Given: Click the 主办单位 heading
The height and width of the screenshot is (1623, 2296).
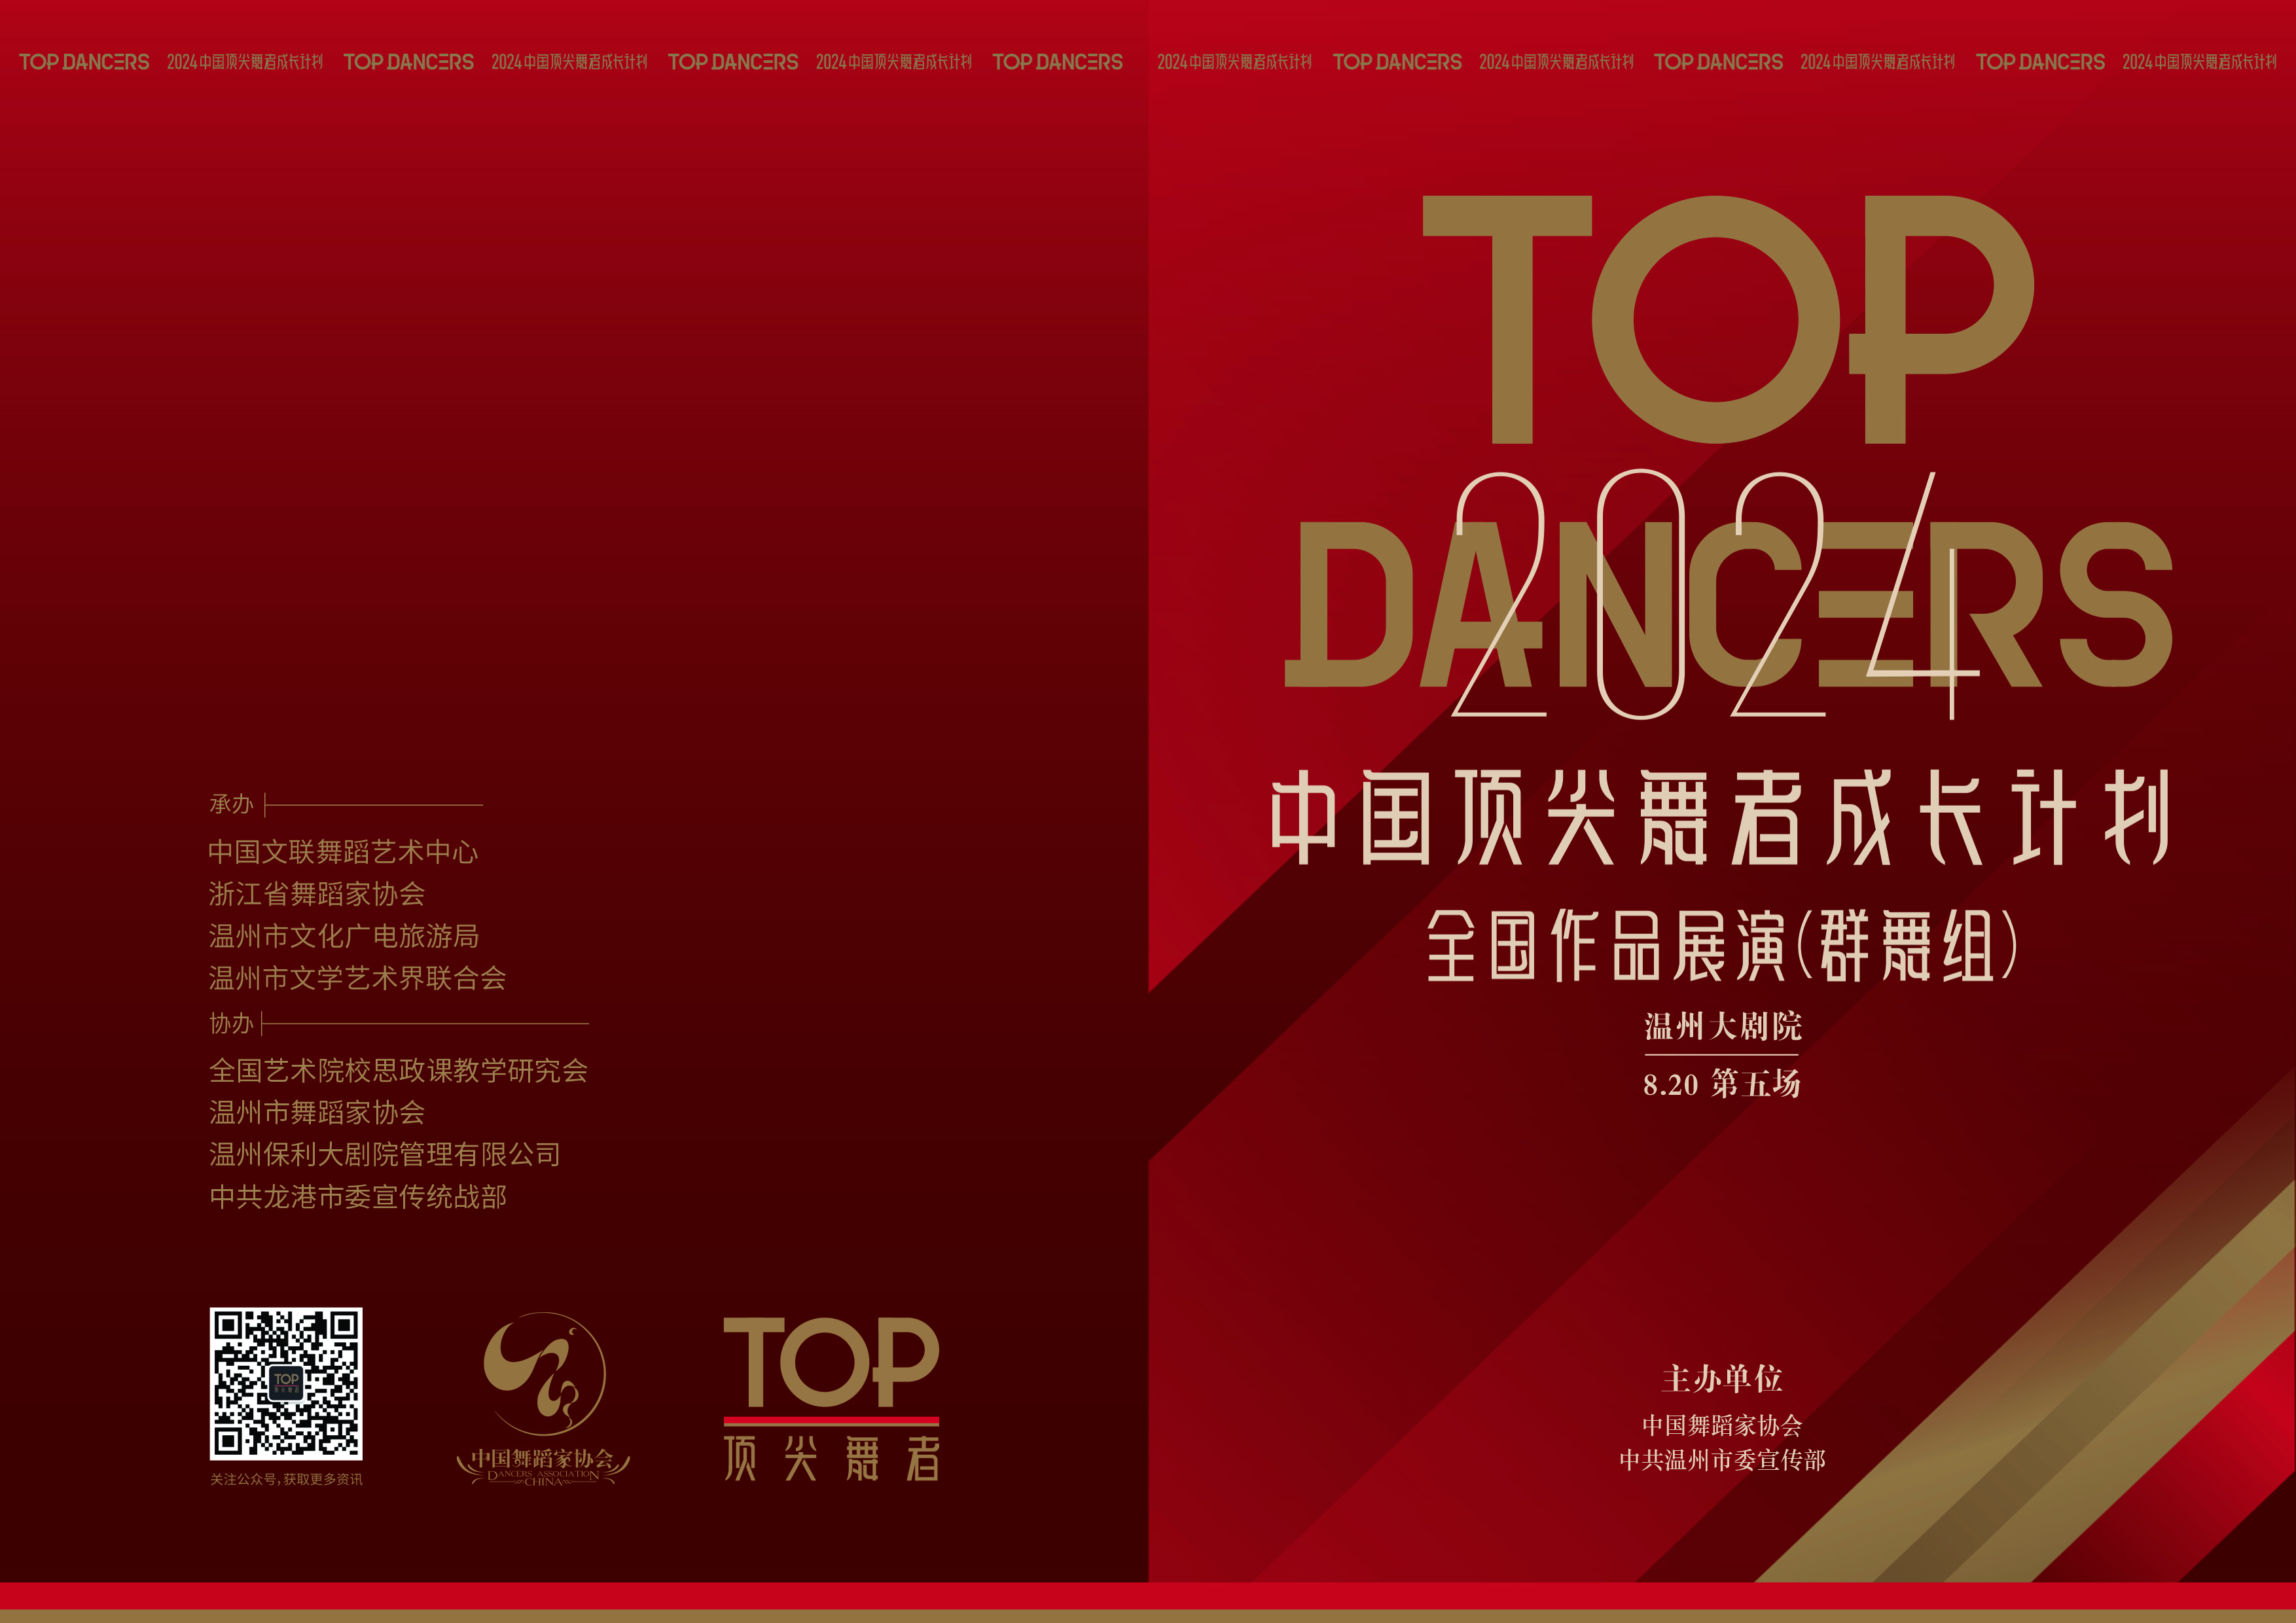Looking at the screenshot, I should coord(1722,1379).
